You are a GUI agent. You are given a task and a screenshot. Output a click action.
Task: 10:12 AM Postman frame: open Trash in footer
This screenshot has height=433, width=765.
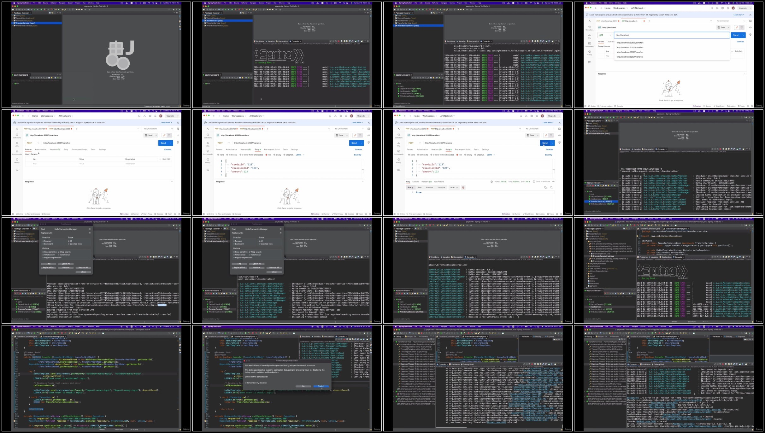(550, 214)
